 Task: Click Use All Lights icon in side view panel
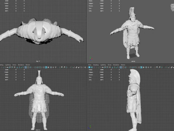pos(151,67)
